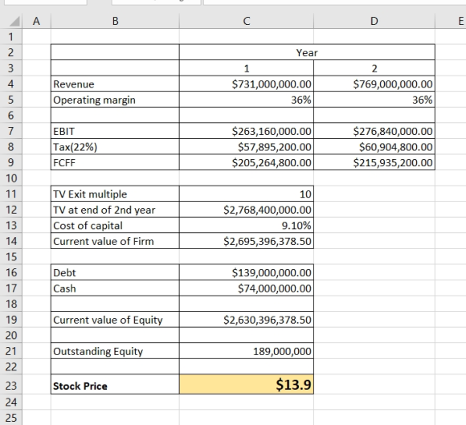Click the merged Year header cell

point(307,52)
